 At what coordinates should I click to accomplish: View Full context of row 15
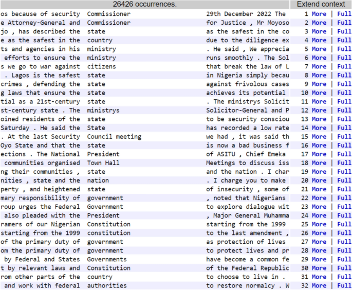coord(344,137)
